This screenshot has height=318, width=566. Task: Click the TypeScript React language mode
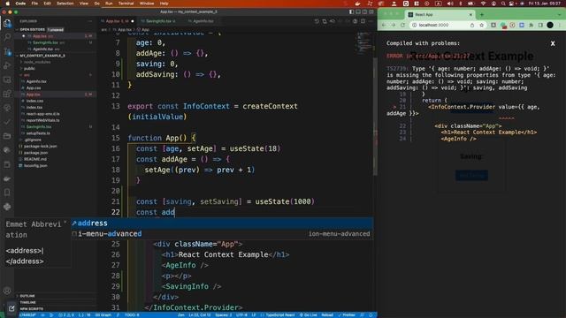tap(280, 315)
